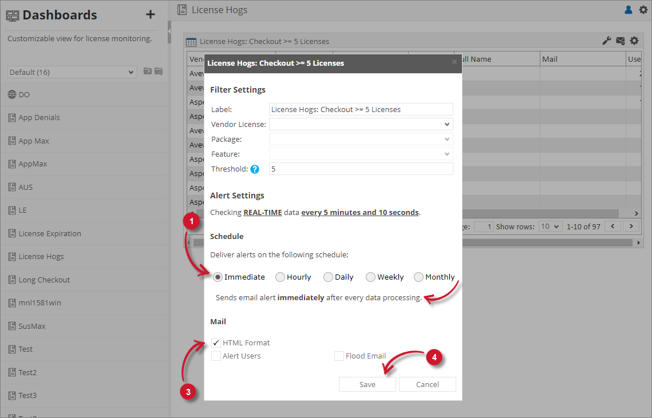Click in the Threshold input field

(361, 169)
